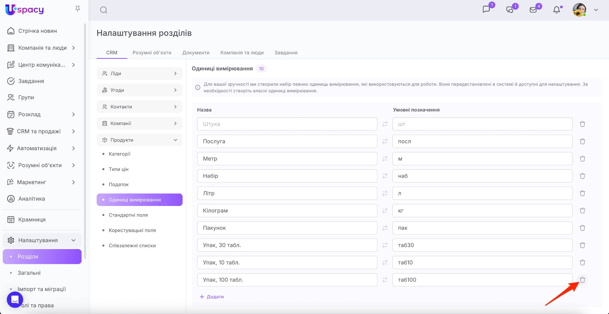Switch to the Документи tab
Screen dimensions: 609x314
196,53
